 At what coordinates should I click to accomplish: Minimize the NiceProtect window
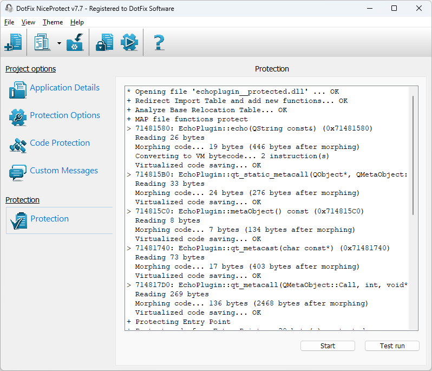370,8
